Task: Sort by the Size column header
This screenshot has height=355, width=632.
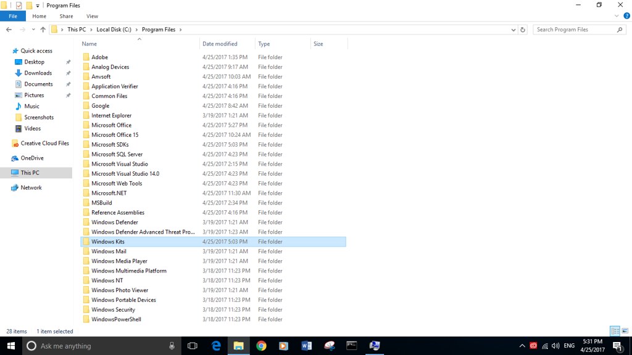Action: 318,44
